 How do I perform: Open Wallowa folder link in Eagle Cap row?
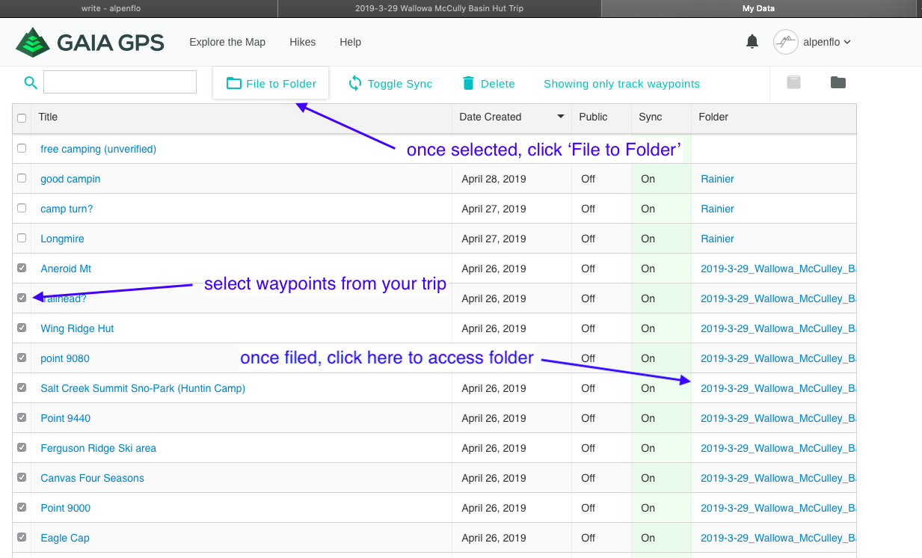[x=778, y=538]
